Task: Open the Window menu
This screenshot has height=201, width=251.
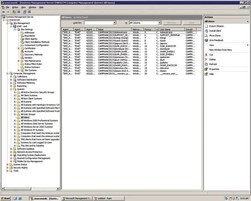Action: pos(32,7)
